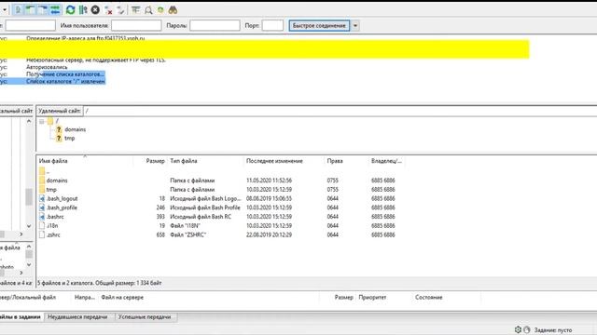Cancel the current operation icon
The width and height of the screenshot is (597, 335).
click(x=95, y=10)
